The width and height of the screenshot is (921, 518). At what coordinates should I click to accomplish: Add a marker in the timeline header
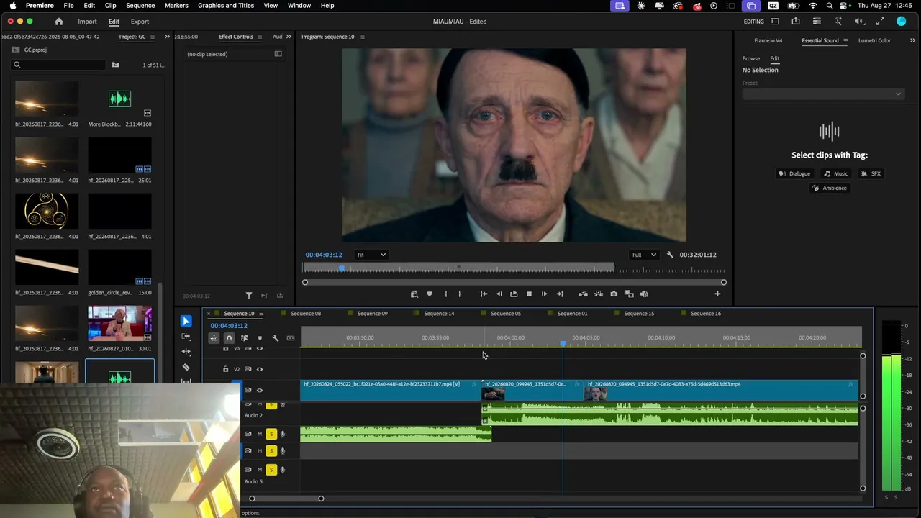(x=260, y=338)
